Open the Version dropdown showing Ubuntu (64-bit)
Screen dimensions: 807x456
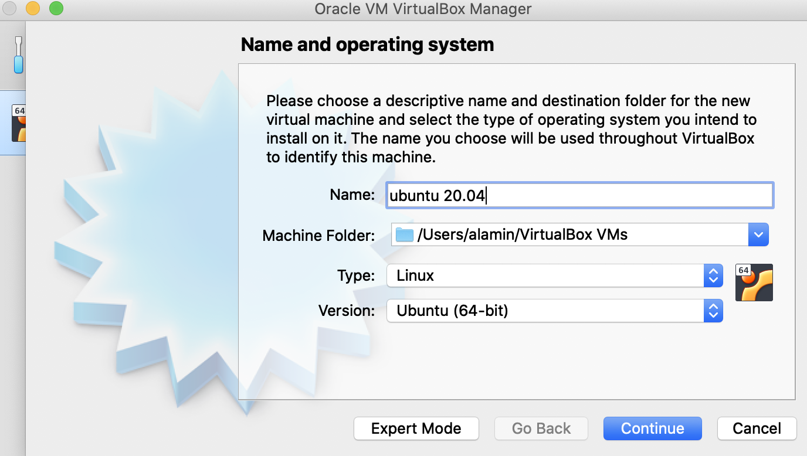click(x=554, y=311)
